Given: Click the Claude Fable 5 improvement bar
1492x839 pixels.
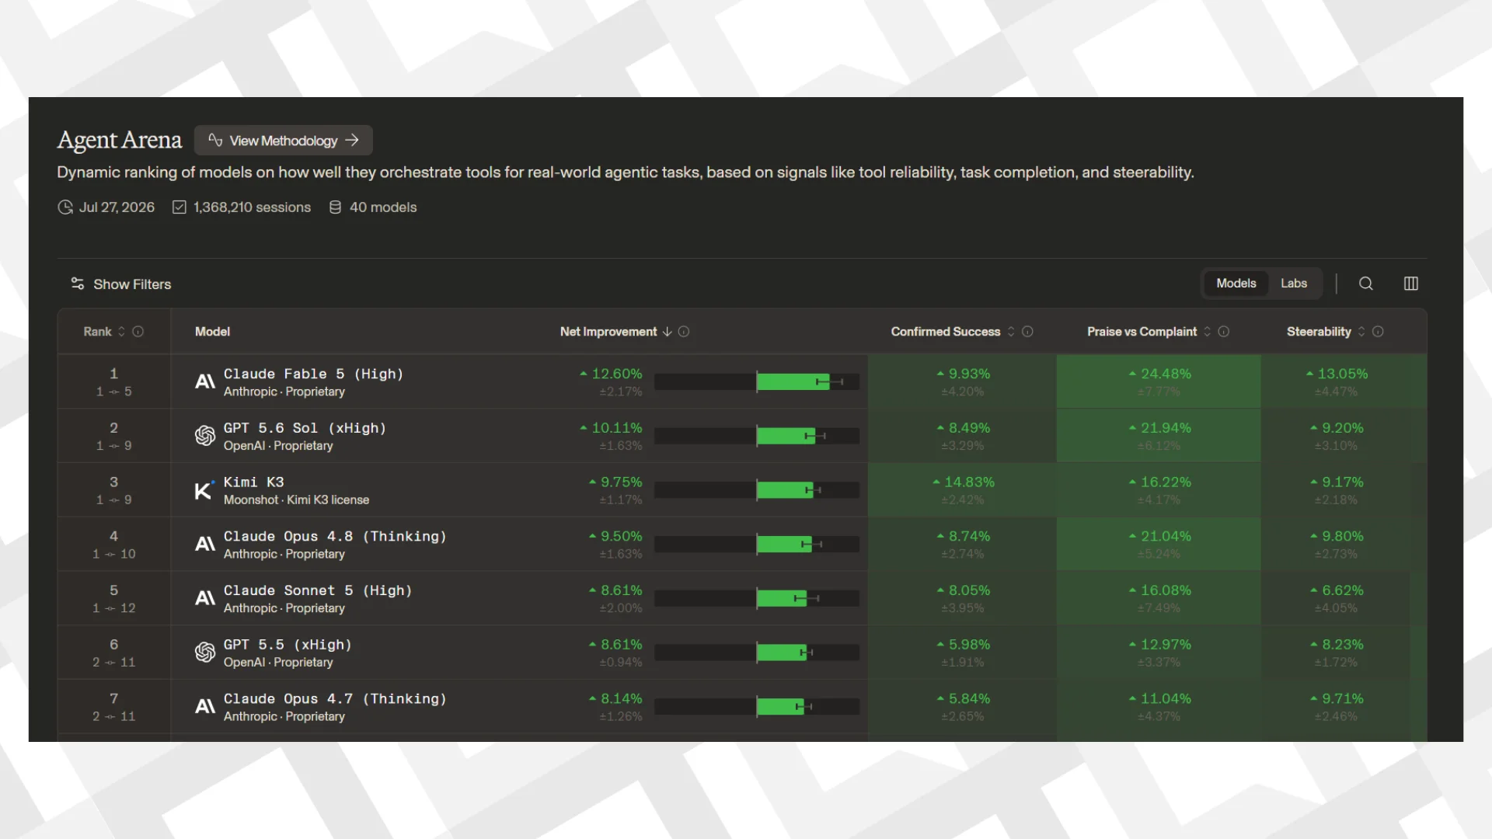Looking at the screenshot, I should point(757,382).
